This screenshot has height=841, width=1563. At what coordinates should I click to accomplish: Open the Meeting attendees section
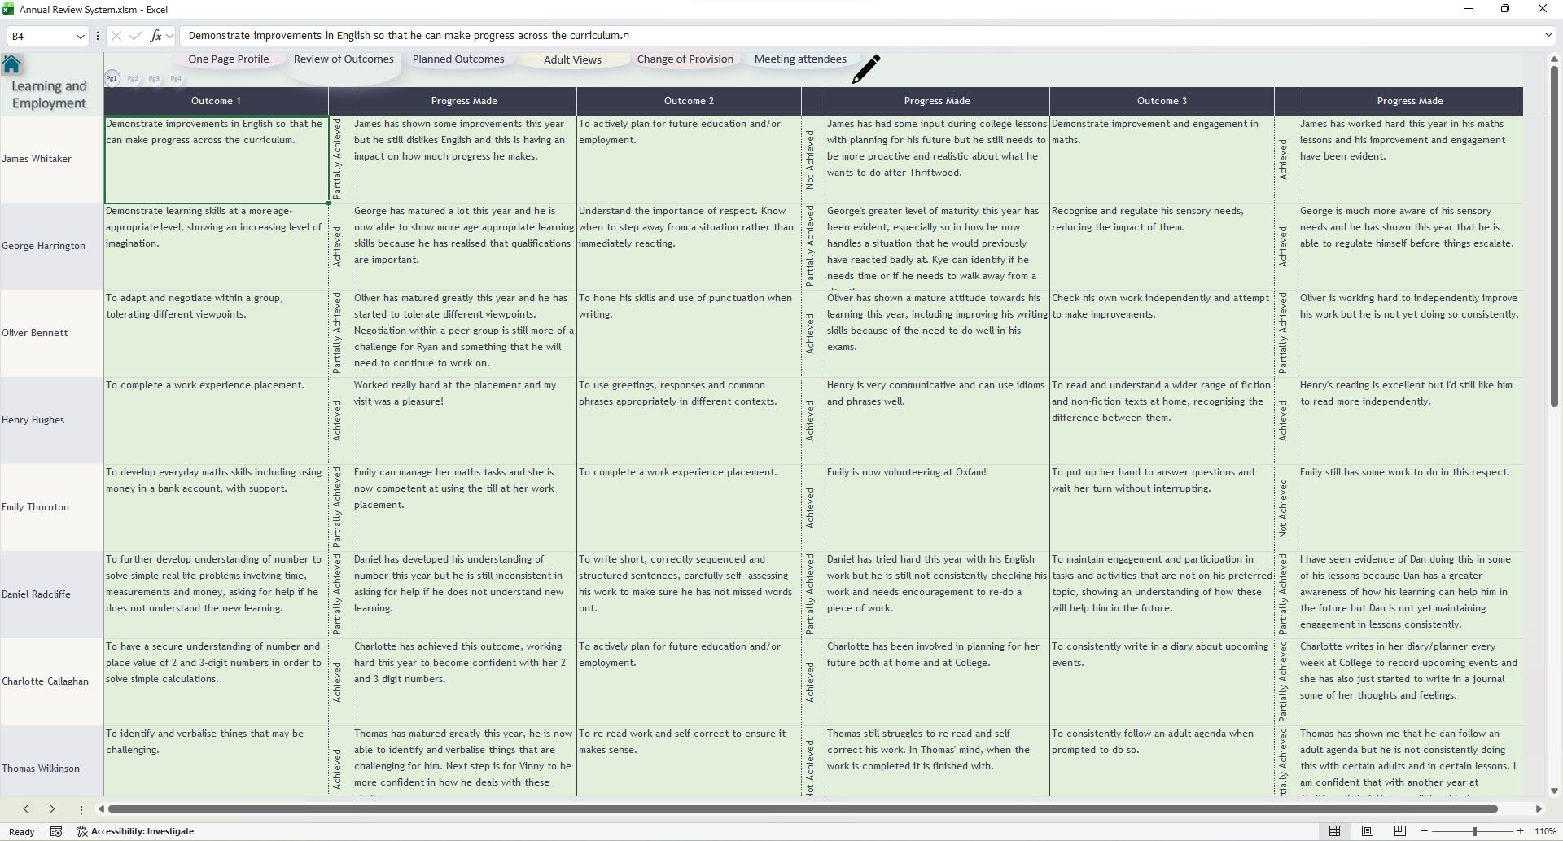tap(800, 59)
